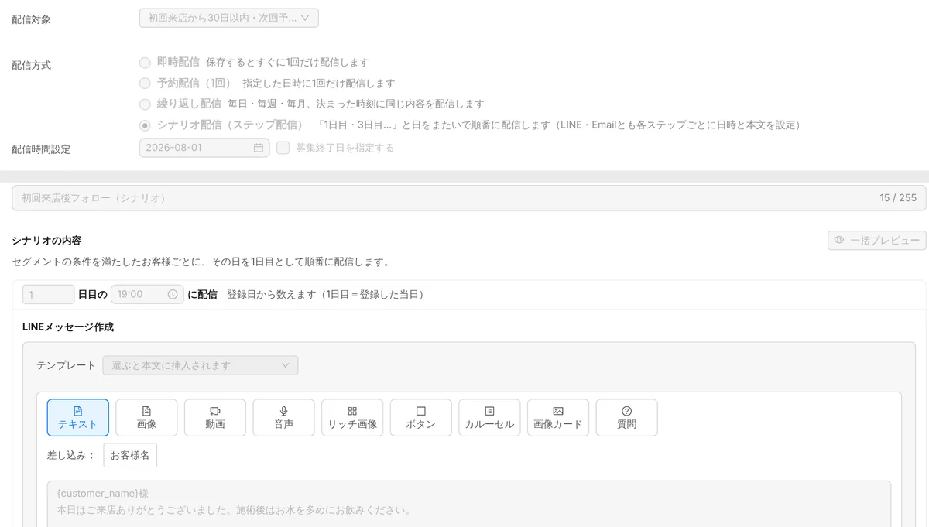Viewport: 929px width, 527px height.
Task: Click the シナリオの内容 heading
Action: [x=46, y=241]
